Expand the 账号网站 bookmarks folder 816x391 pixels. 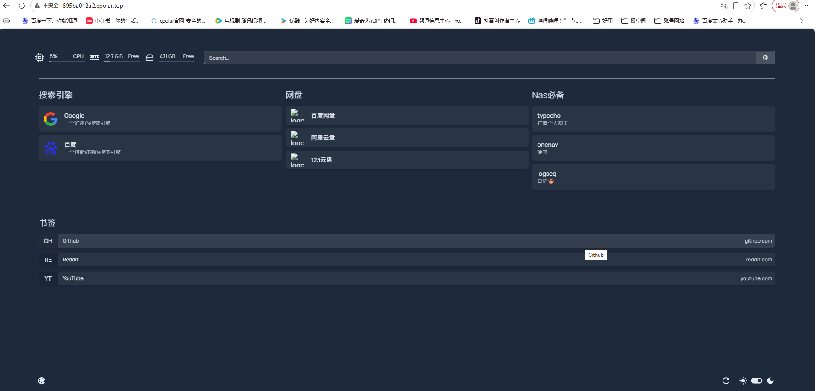pyautogui.click(x=669, y=21)
